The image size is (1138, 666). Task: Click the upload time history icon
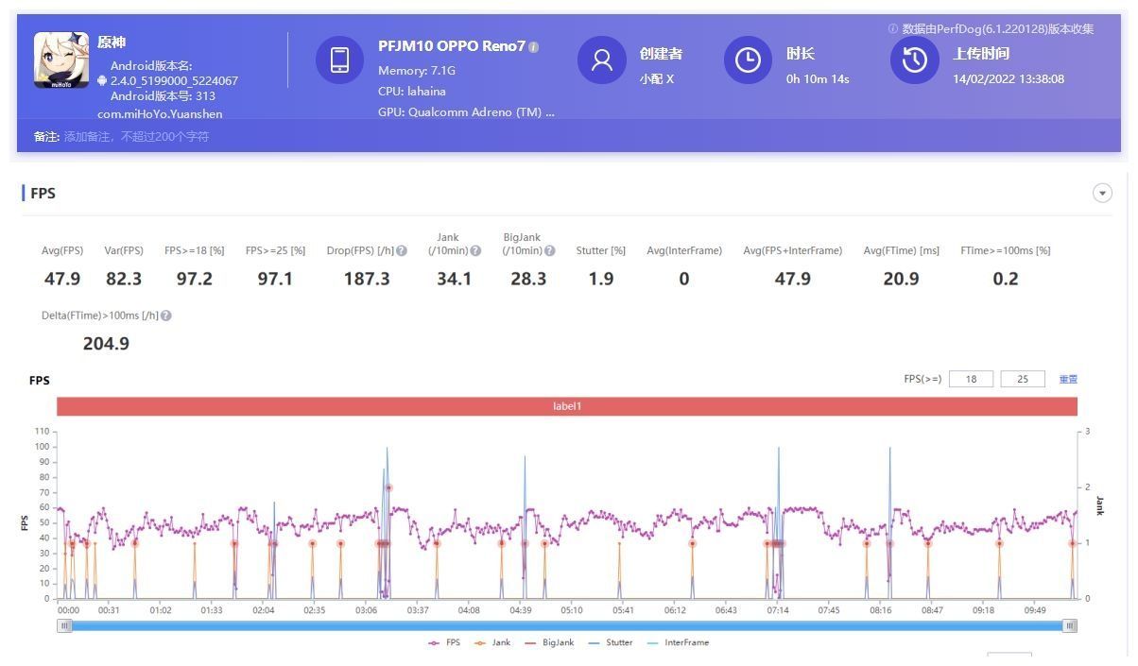coord(914,60)
